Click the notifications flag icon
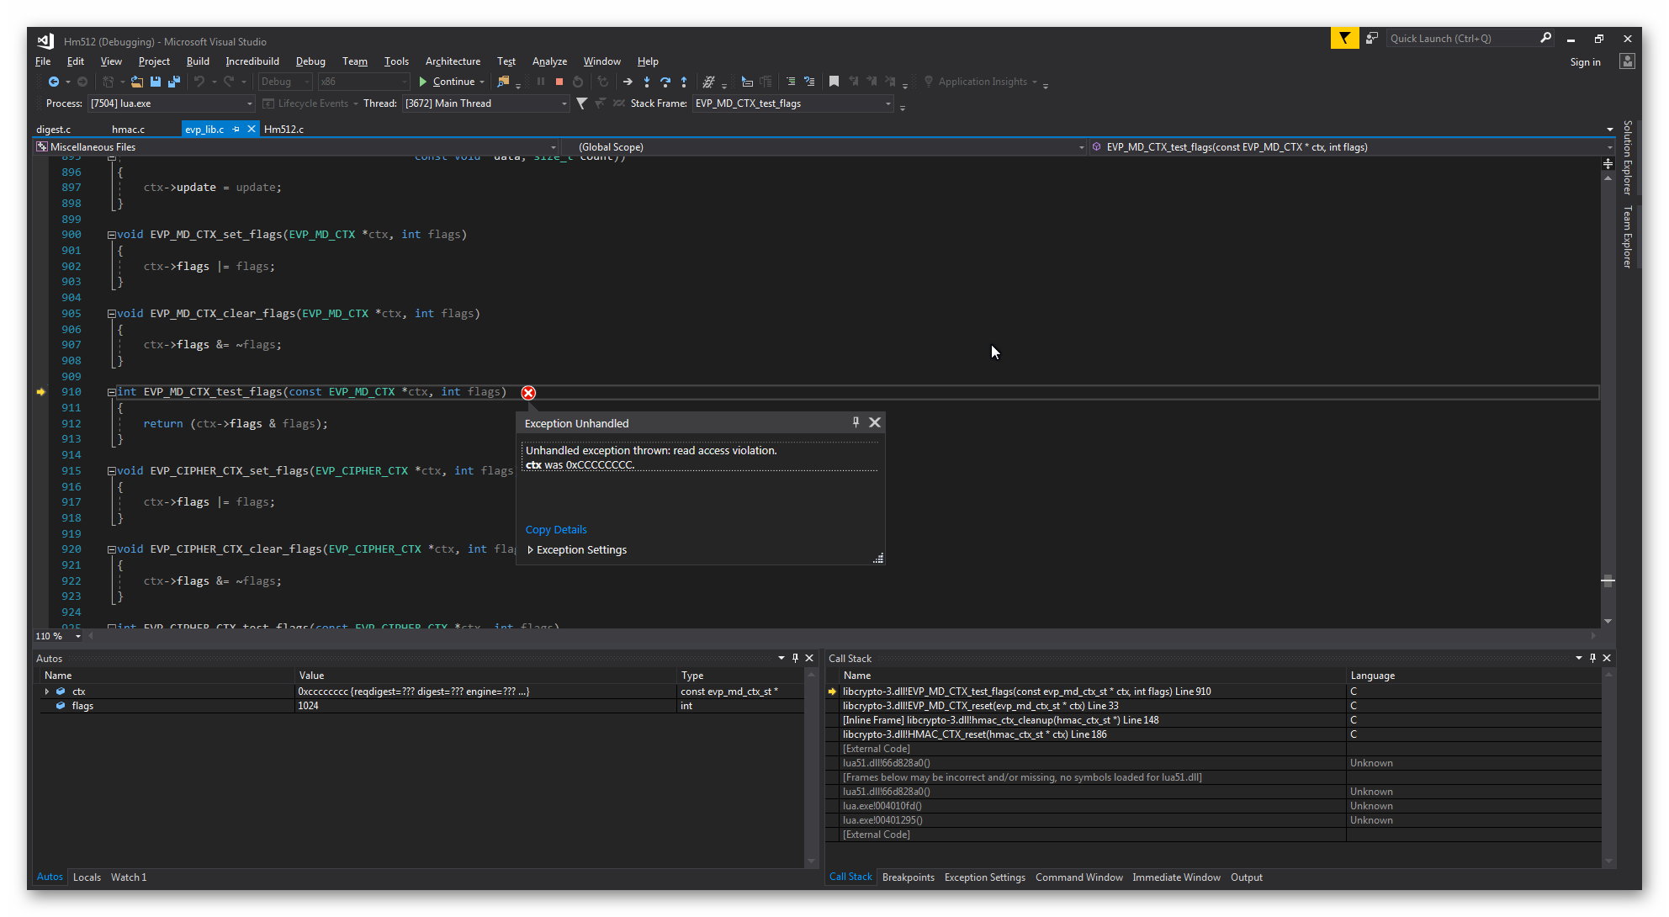Image resolution: width=1669 pixels, height=917 pixels. click(x=1343, y=39)
